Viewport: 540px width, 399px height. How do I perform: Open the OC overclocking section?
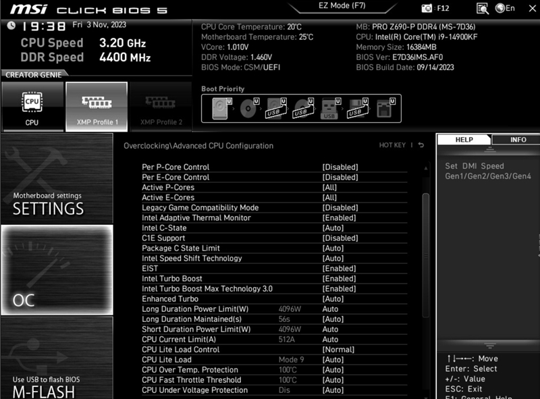point(57,270)
